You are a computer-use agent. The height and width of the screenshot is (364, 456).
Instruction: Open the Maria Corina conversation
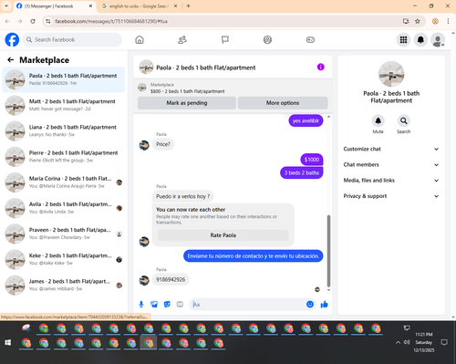click(64, 182)
